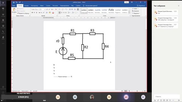182x102 pixels.
Task: Click the Вход sign-in button
Action: 127,2
